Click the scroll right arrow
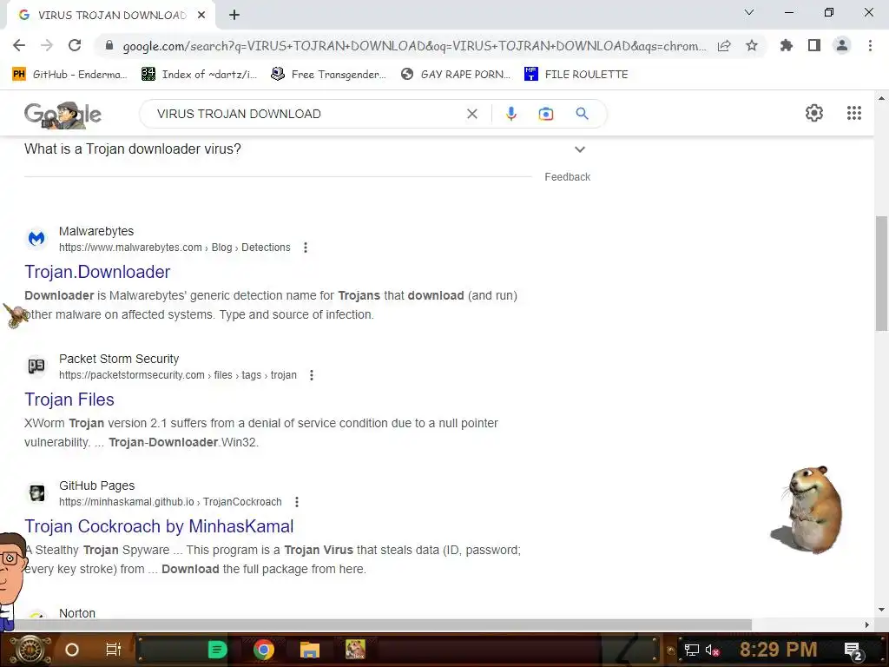 867,625
